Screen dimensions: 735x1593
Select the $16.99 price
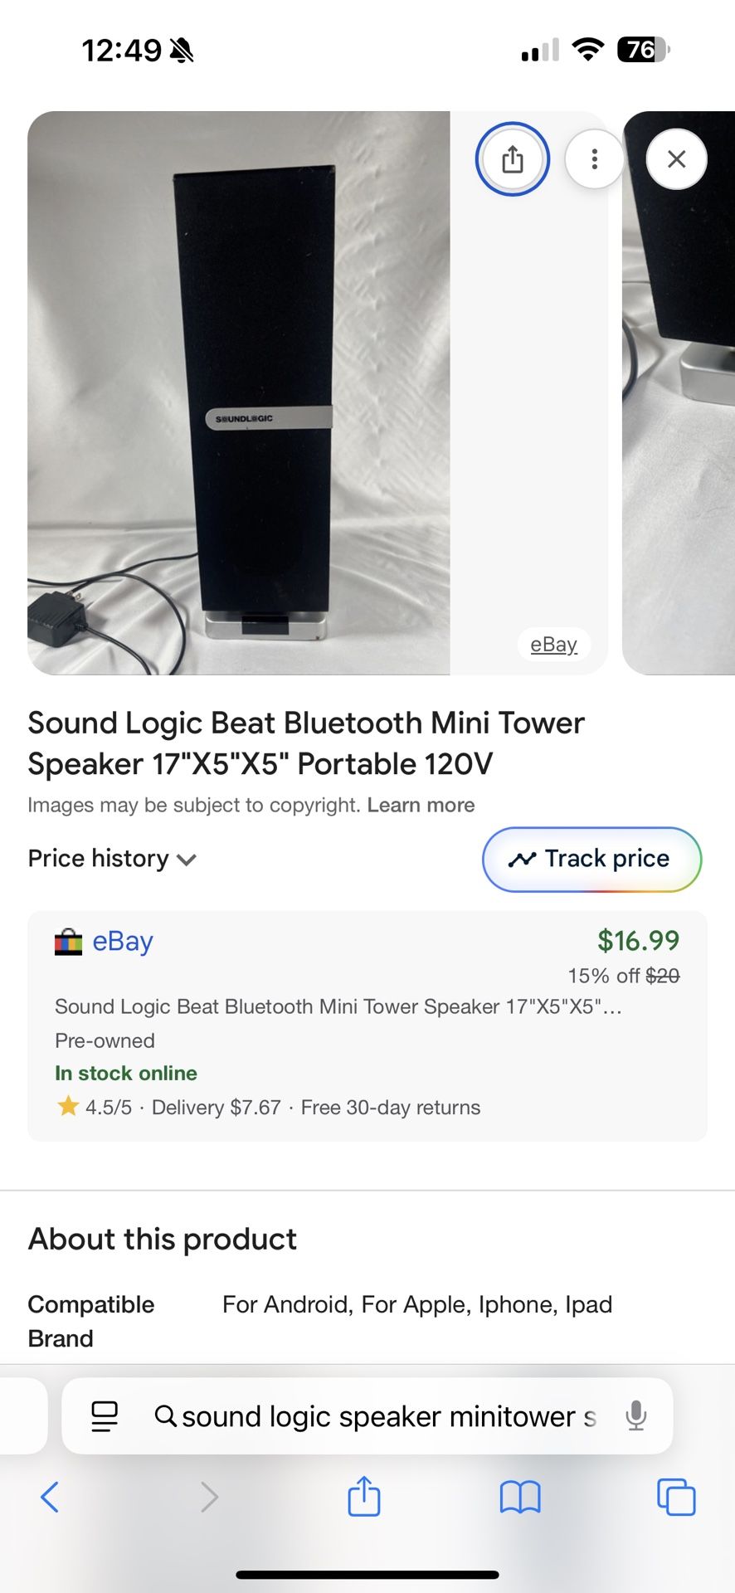pyautogui.click(x=638, y=941)
